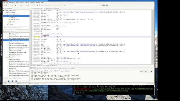This screenshot has width=180, height=101.
Task: Close the Bytecode/Hierarchy tab
Action: (15, 31)
